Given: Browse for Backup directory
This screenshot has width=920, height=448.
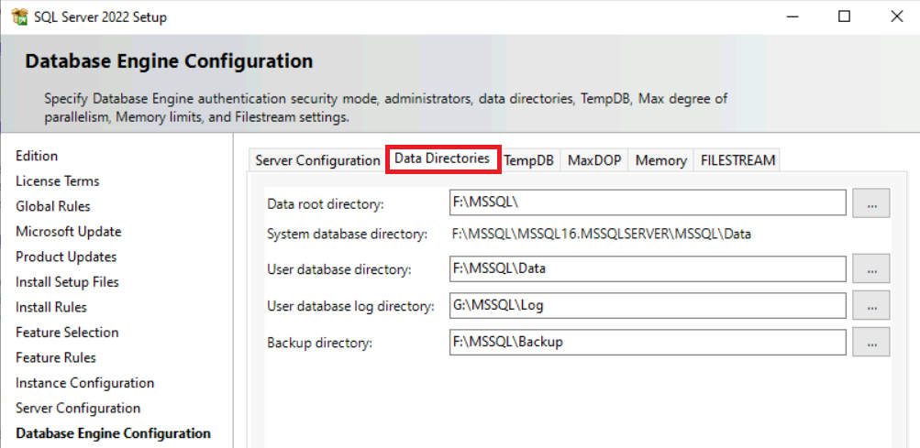Looking at the screenshot, I should (871, 342).
